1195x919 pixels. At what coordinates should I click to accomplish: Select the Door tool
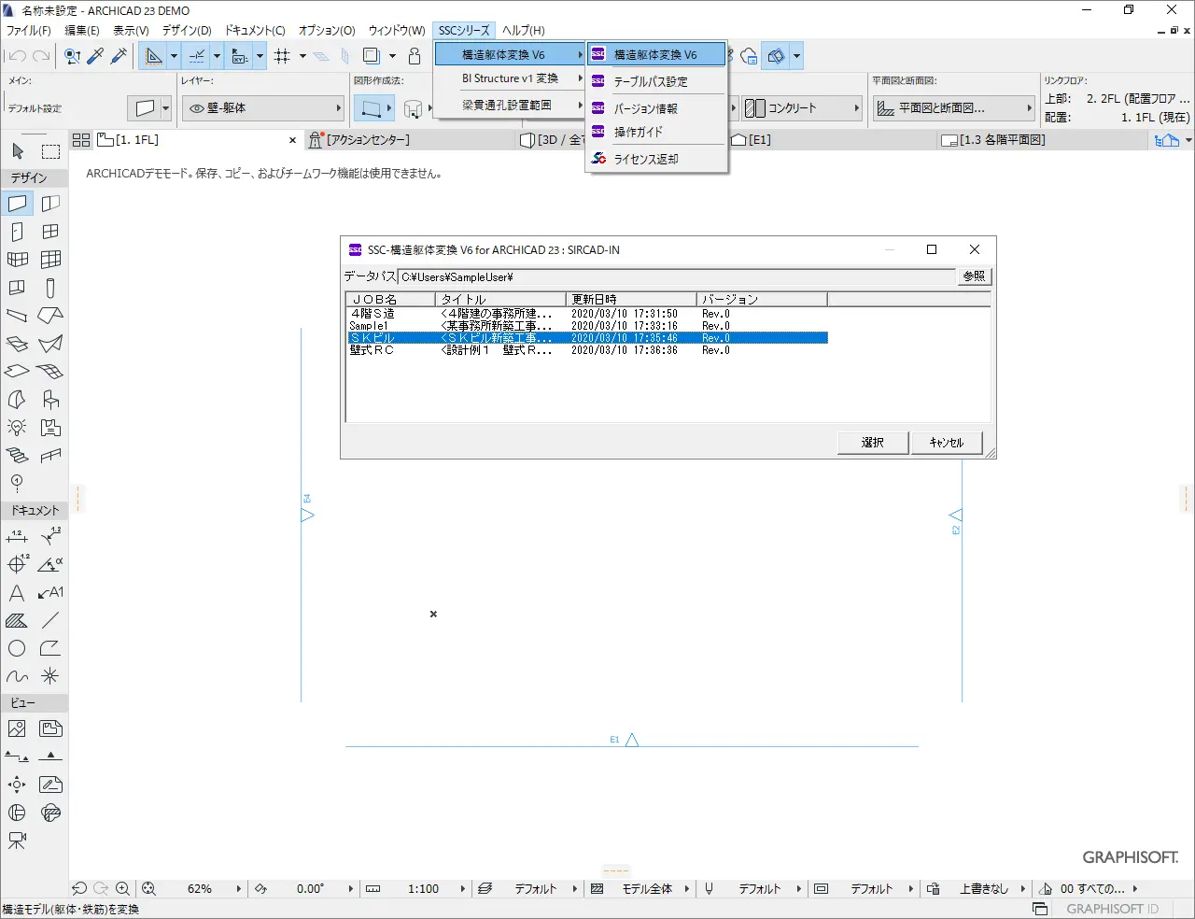(x=18, y=232)
